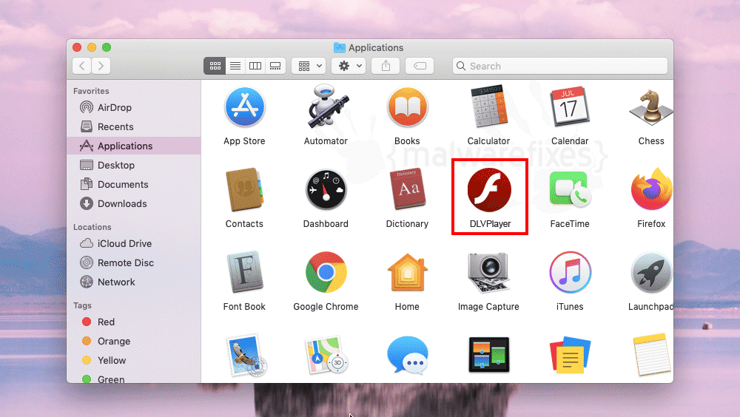Screen dimensions: 740x417
Task: Select the Books app icon
Action: click(x=407, y=107)
